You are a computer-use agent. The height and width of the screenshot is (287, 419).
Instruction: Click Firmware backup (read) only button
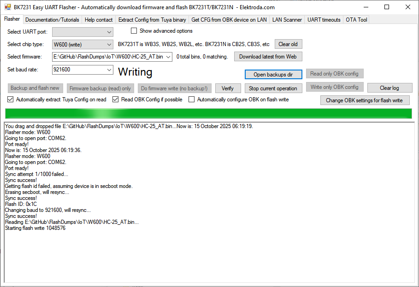(100, 88)
